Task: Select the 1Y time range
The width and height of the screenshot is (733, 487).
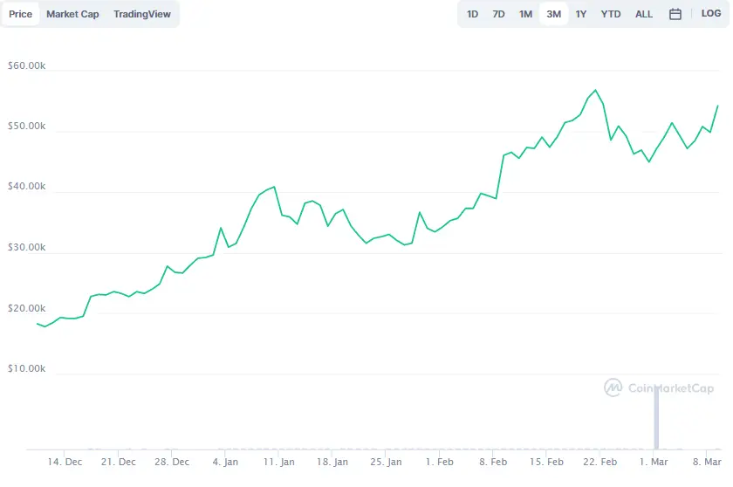Action: pyautogui.click(x=580, y=14)
